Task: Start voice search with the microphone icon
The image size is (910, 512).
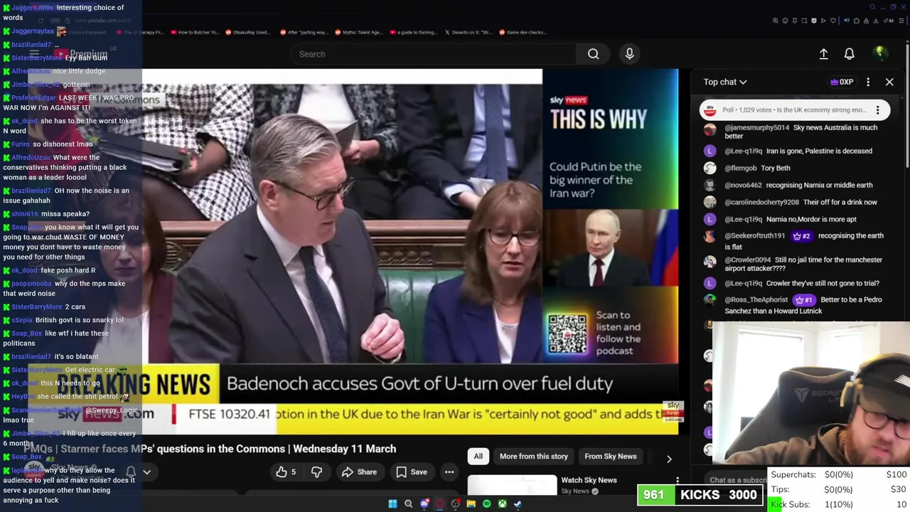Action: tap(629, 54)
